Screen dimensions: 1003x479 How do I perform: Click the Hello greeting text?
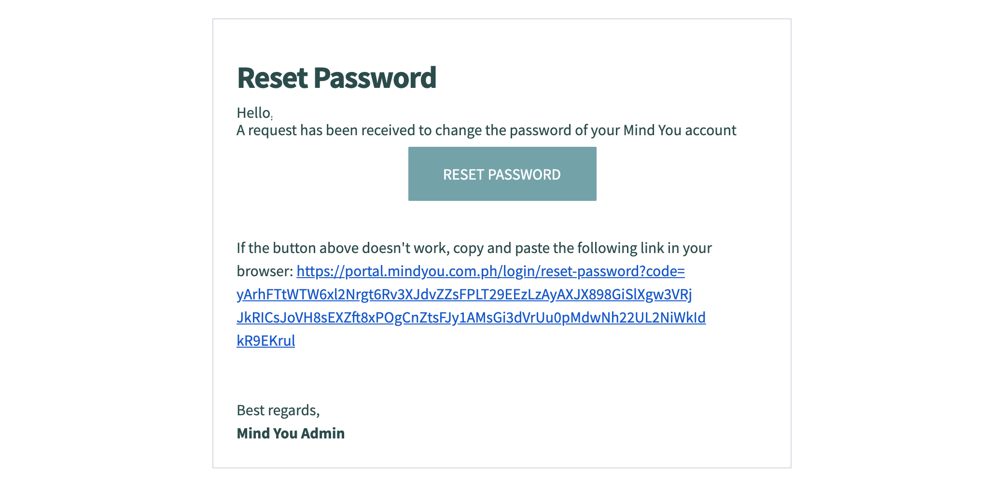click(x=254, y=113)
